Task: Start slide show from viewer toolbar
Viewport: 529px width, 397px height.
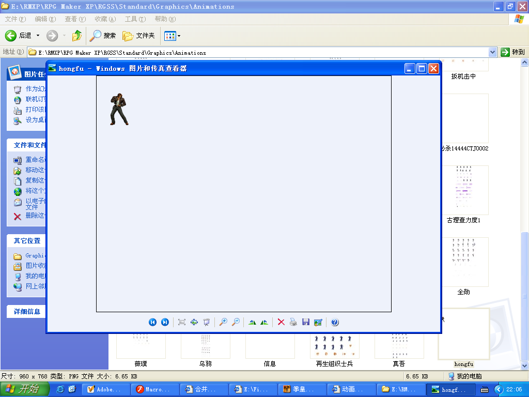Action: coord(207,322)
